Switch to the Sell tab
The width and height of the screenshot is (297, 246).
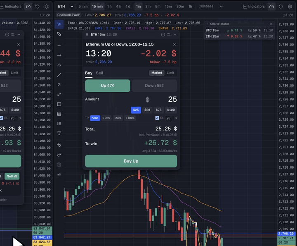(99, 73)
